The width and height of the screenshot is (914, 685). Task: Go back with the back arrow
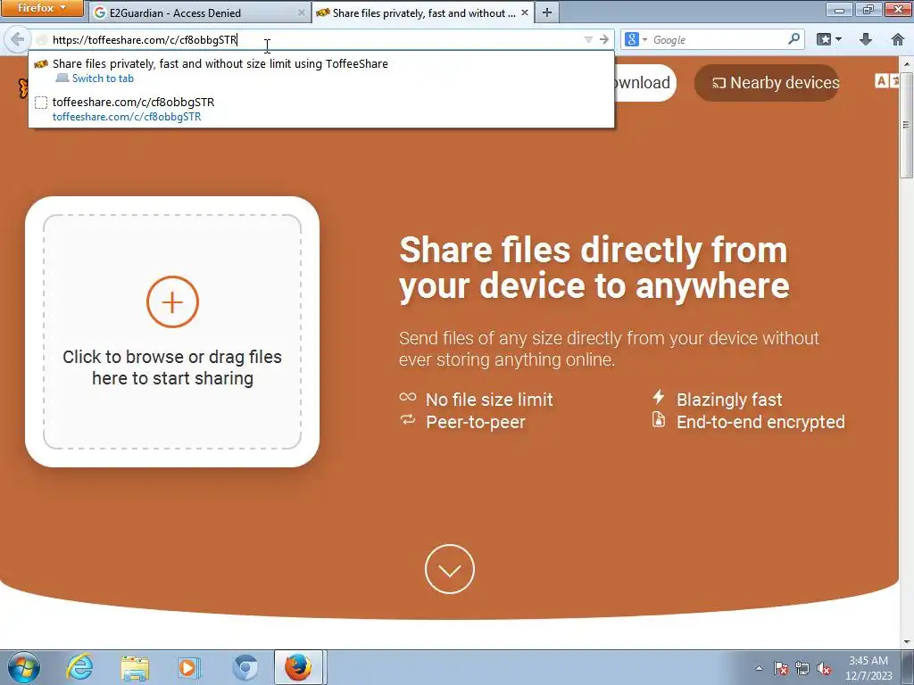[x=17, y=39]
